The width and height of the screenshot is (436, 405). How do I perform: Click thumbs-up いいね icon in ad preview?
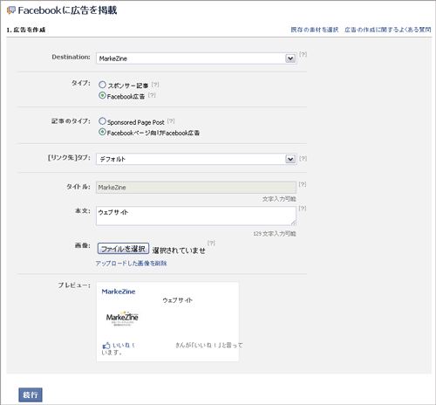coord(106,346)
